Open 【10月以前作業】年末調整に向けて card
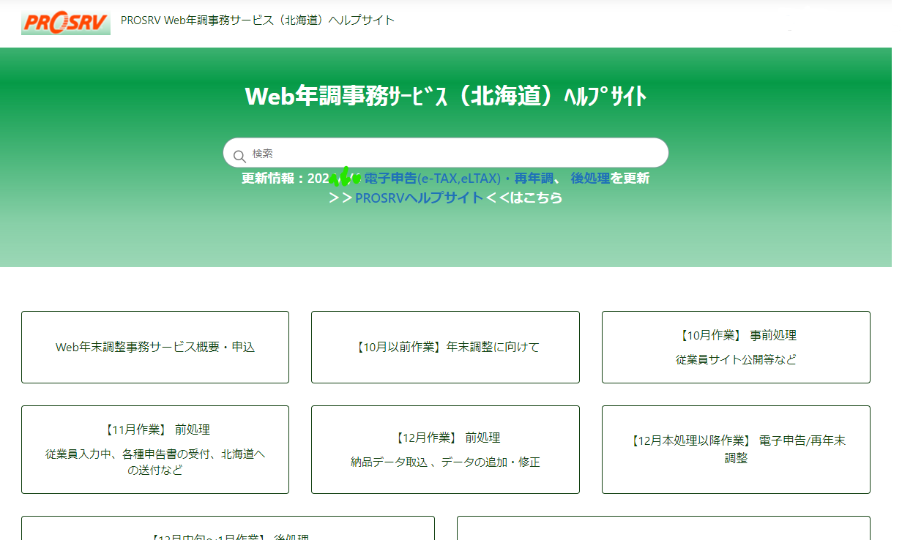 click(445, 347)
